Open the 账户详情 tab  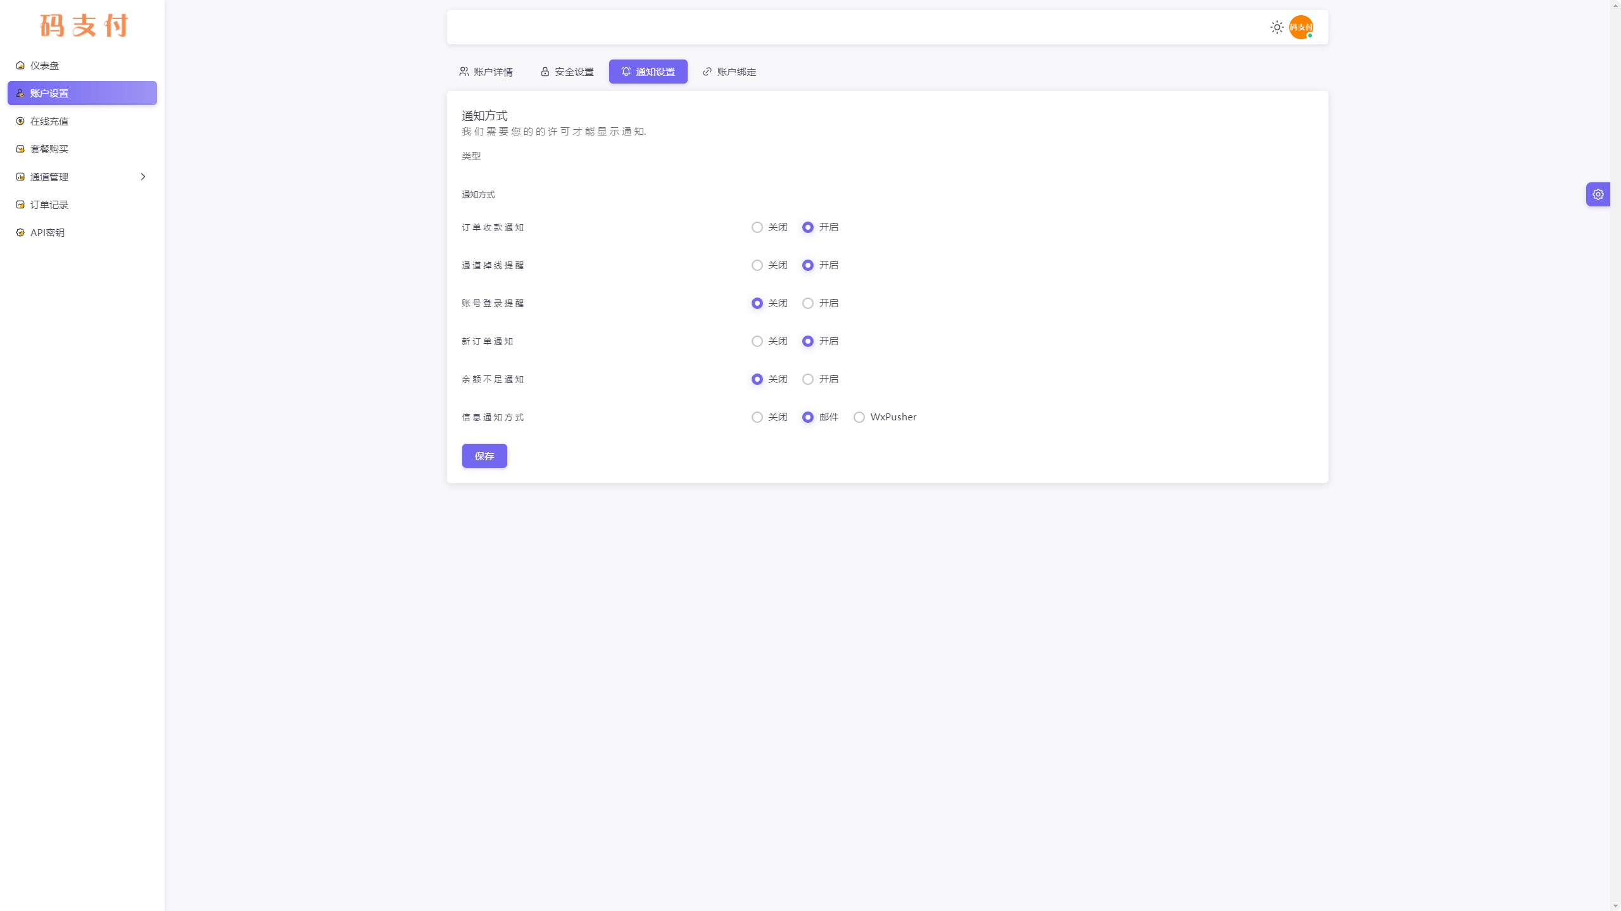[486, 72]
